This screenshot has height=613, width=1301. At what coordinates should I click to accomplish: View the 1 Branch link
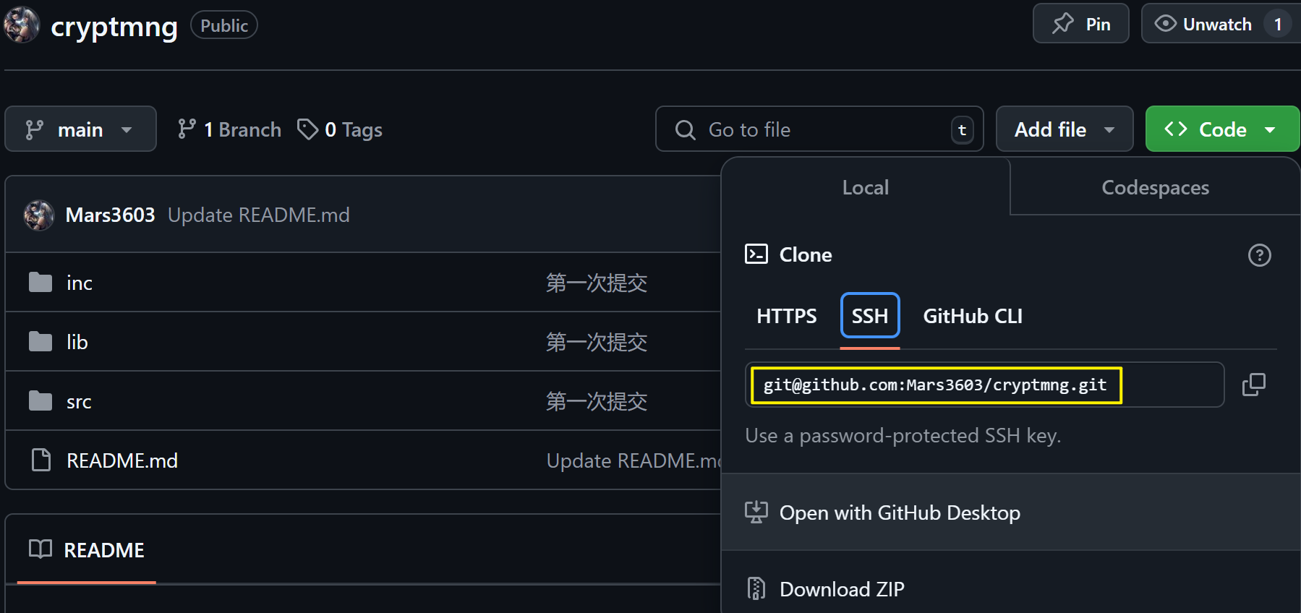point(229,129)
